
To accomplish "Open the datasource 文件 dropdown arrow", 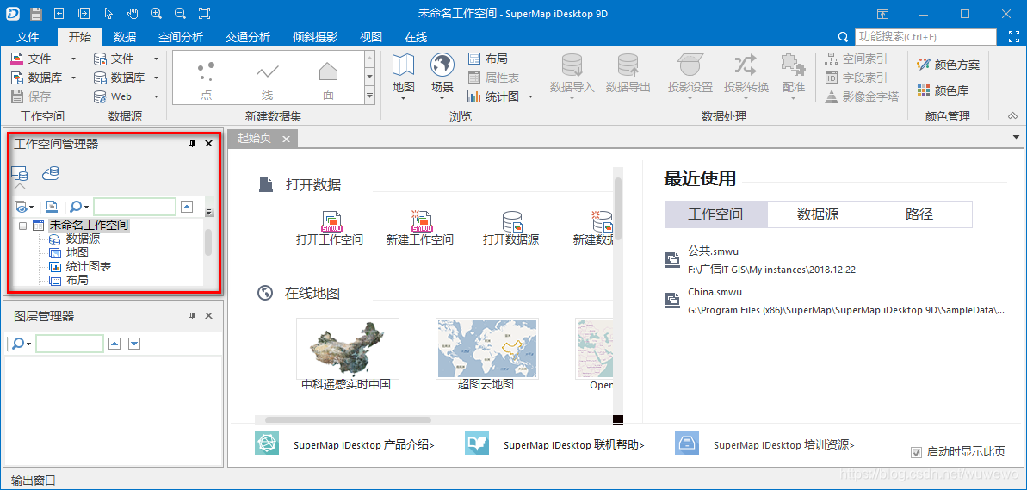I will coord(156,59).
